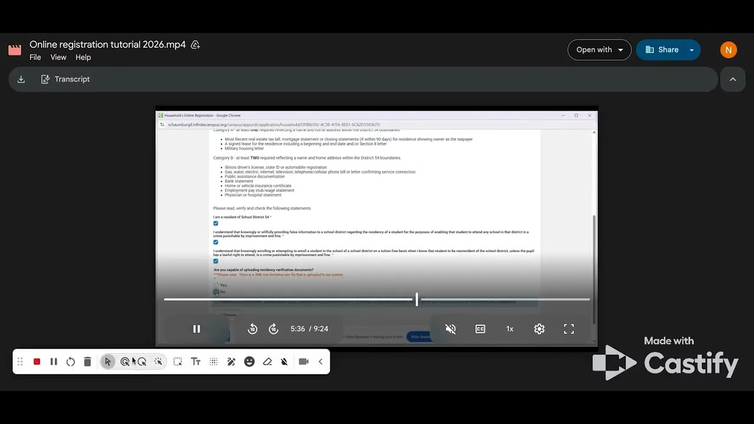Toggle the tuition free basis statement checkbox
Image resolution: width=754 pixels, height=424 pixels.
coord(216,261)
